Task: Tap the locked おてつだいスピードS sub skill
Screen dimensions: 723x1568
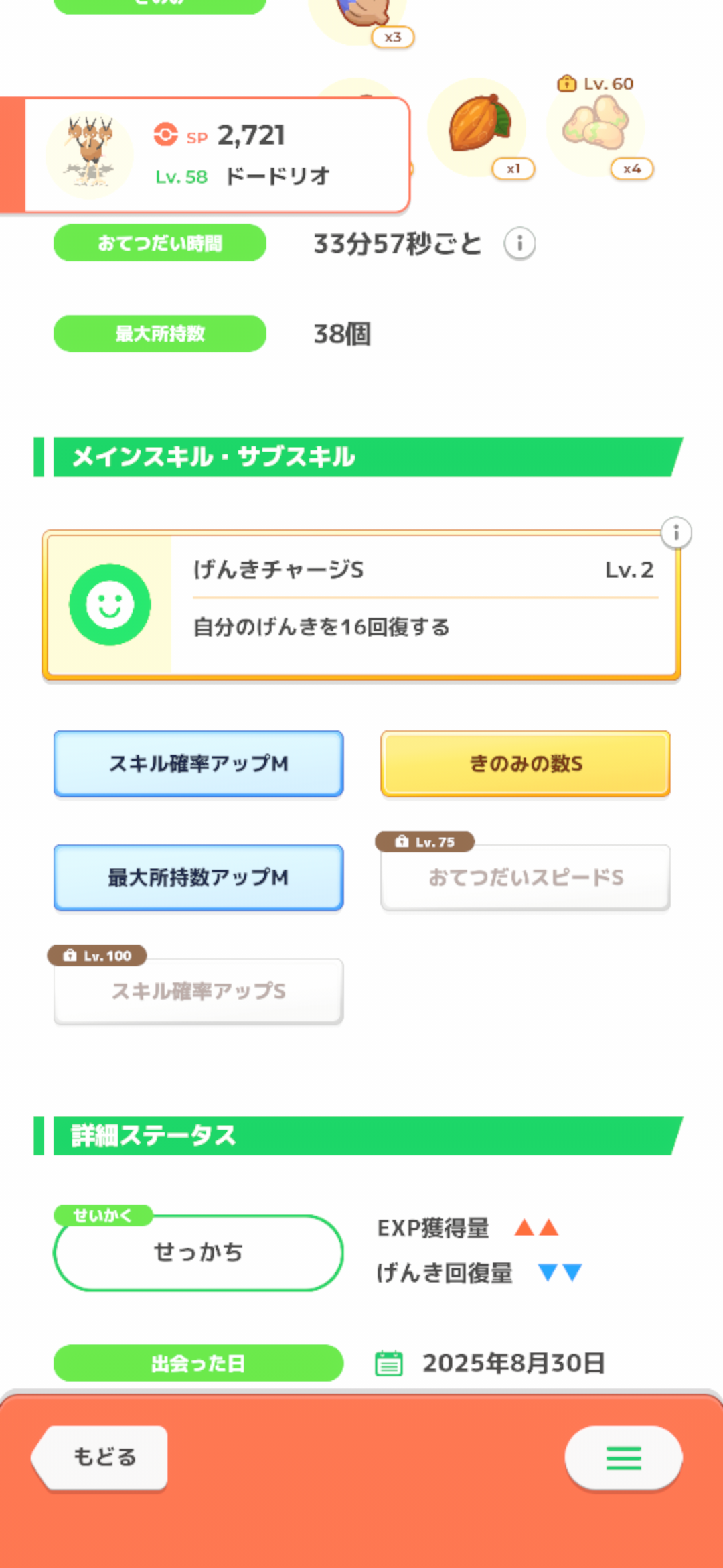Action: coord(526,877)
